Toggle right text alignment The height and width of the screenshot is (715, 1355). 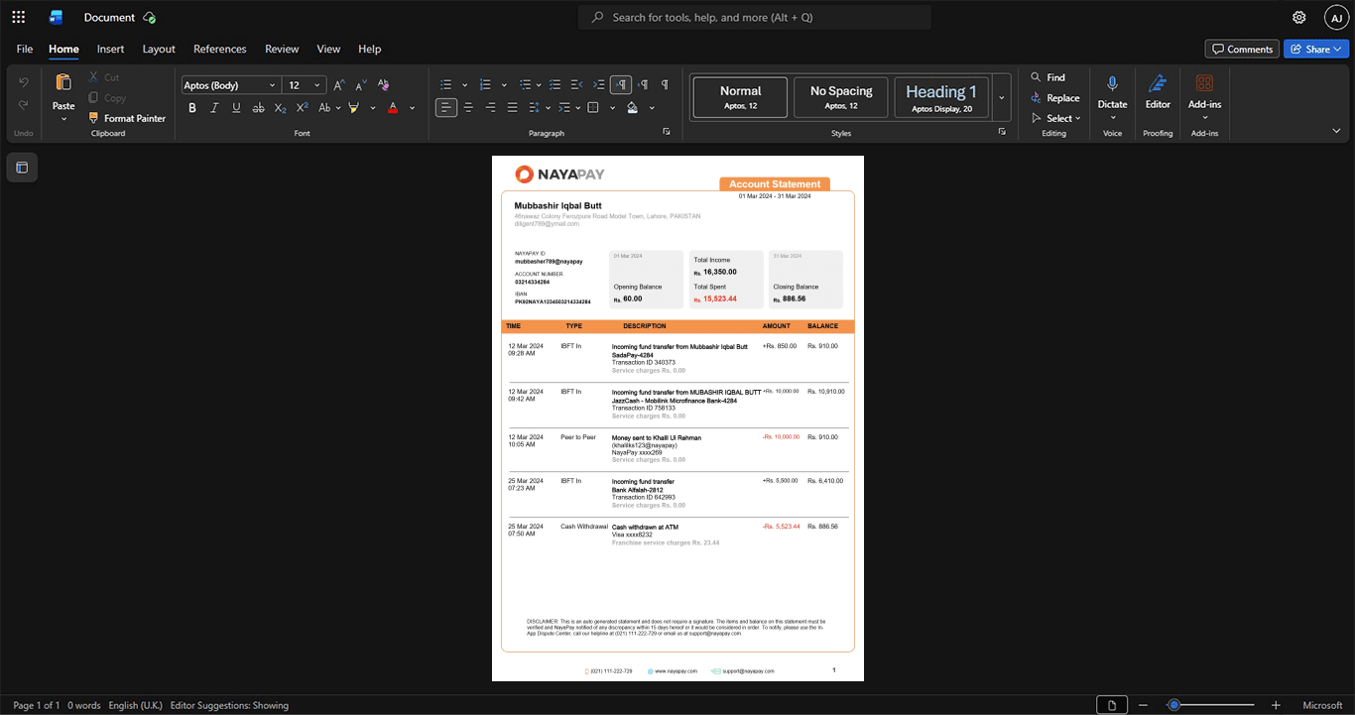(x=490, y=108)
